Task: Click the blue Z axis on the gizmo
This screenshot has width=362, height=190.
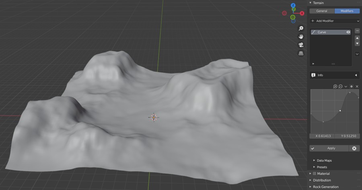Action: (293, 5)
